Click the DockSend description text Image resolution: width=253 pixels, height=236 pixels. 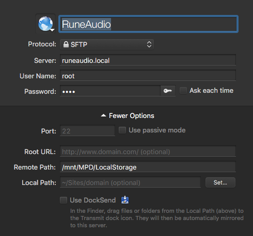pyautogui.click(x=157, y=218)
